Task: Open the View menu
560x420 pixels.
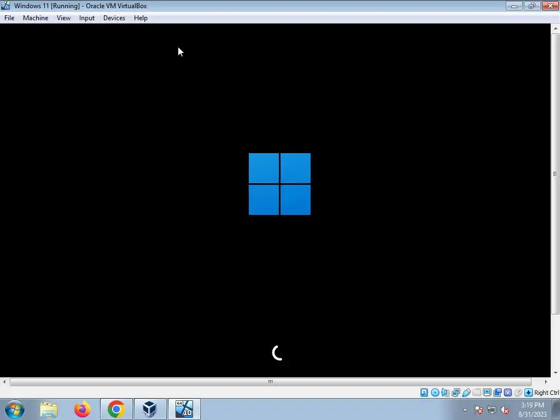Action: pos(63,18)
